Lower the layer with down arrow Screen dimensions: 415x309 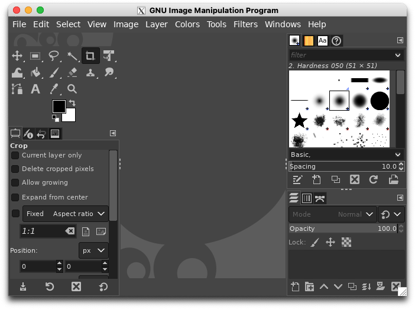click(x=338, y=287)
